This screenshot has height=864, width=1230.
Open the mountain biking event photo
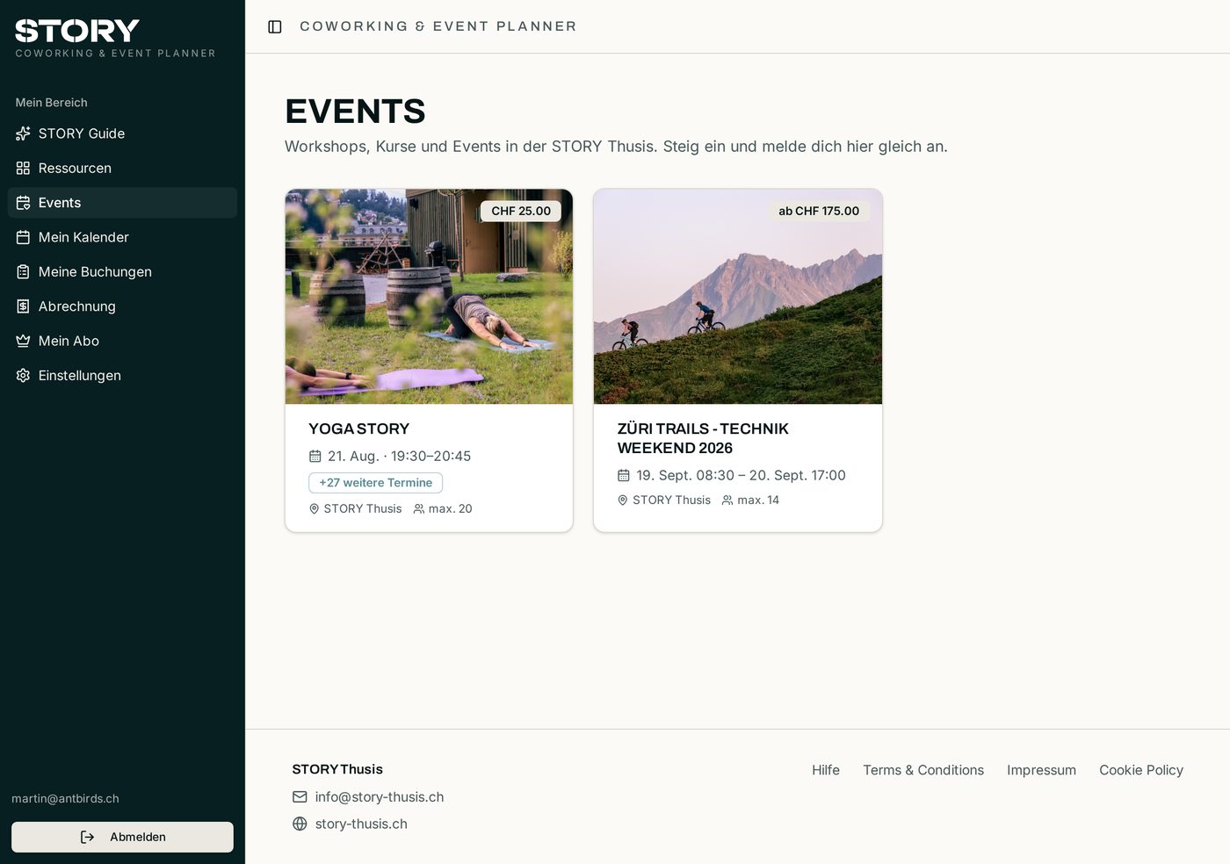point(738,297)
